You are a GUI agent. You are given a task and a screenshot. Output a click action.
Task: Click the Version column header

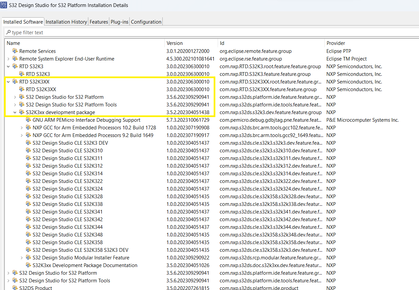coord(174,43)
